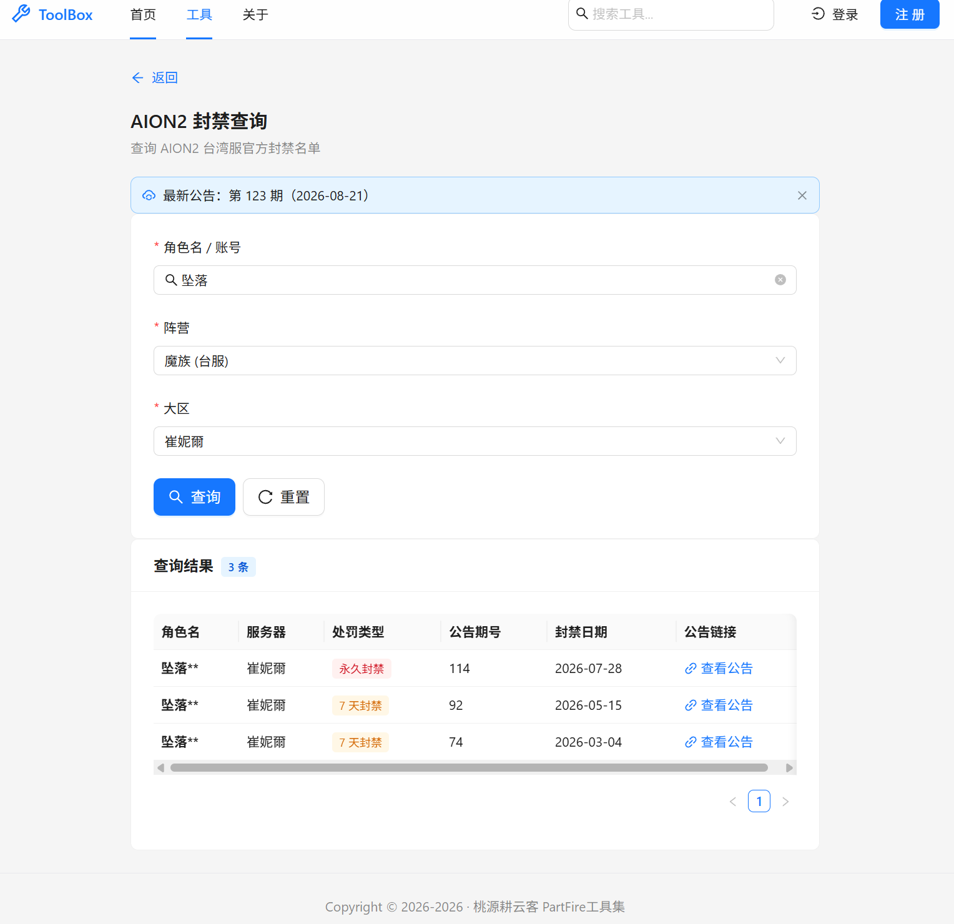Click the scrollbar right arrow under the table
Image resolution: width=954 pixels, height=924 pixels.
[789, 768]
